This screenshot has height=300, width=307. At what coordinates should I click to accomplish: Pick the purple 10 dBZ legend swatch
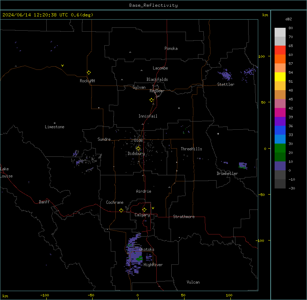click(x=280, y=166)
